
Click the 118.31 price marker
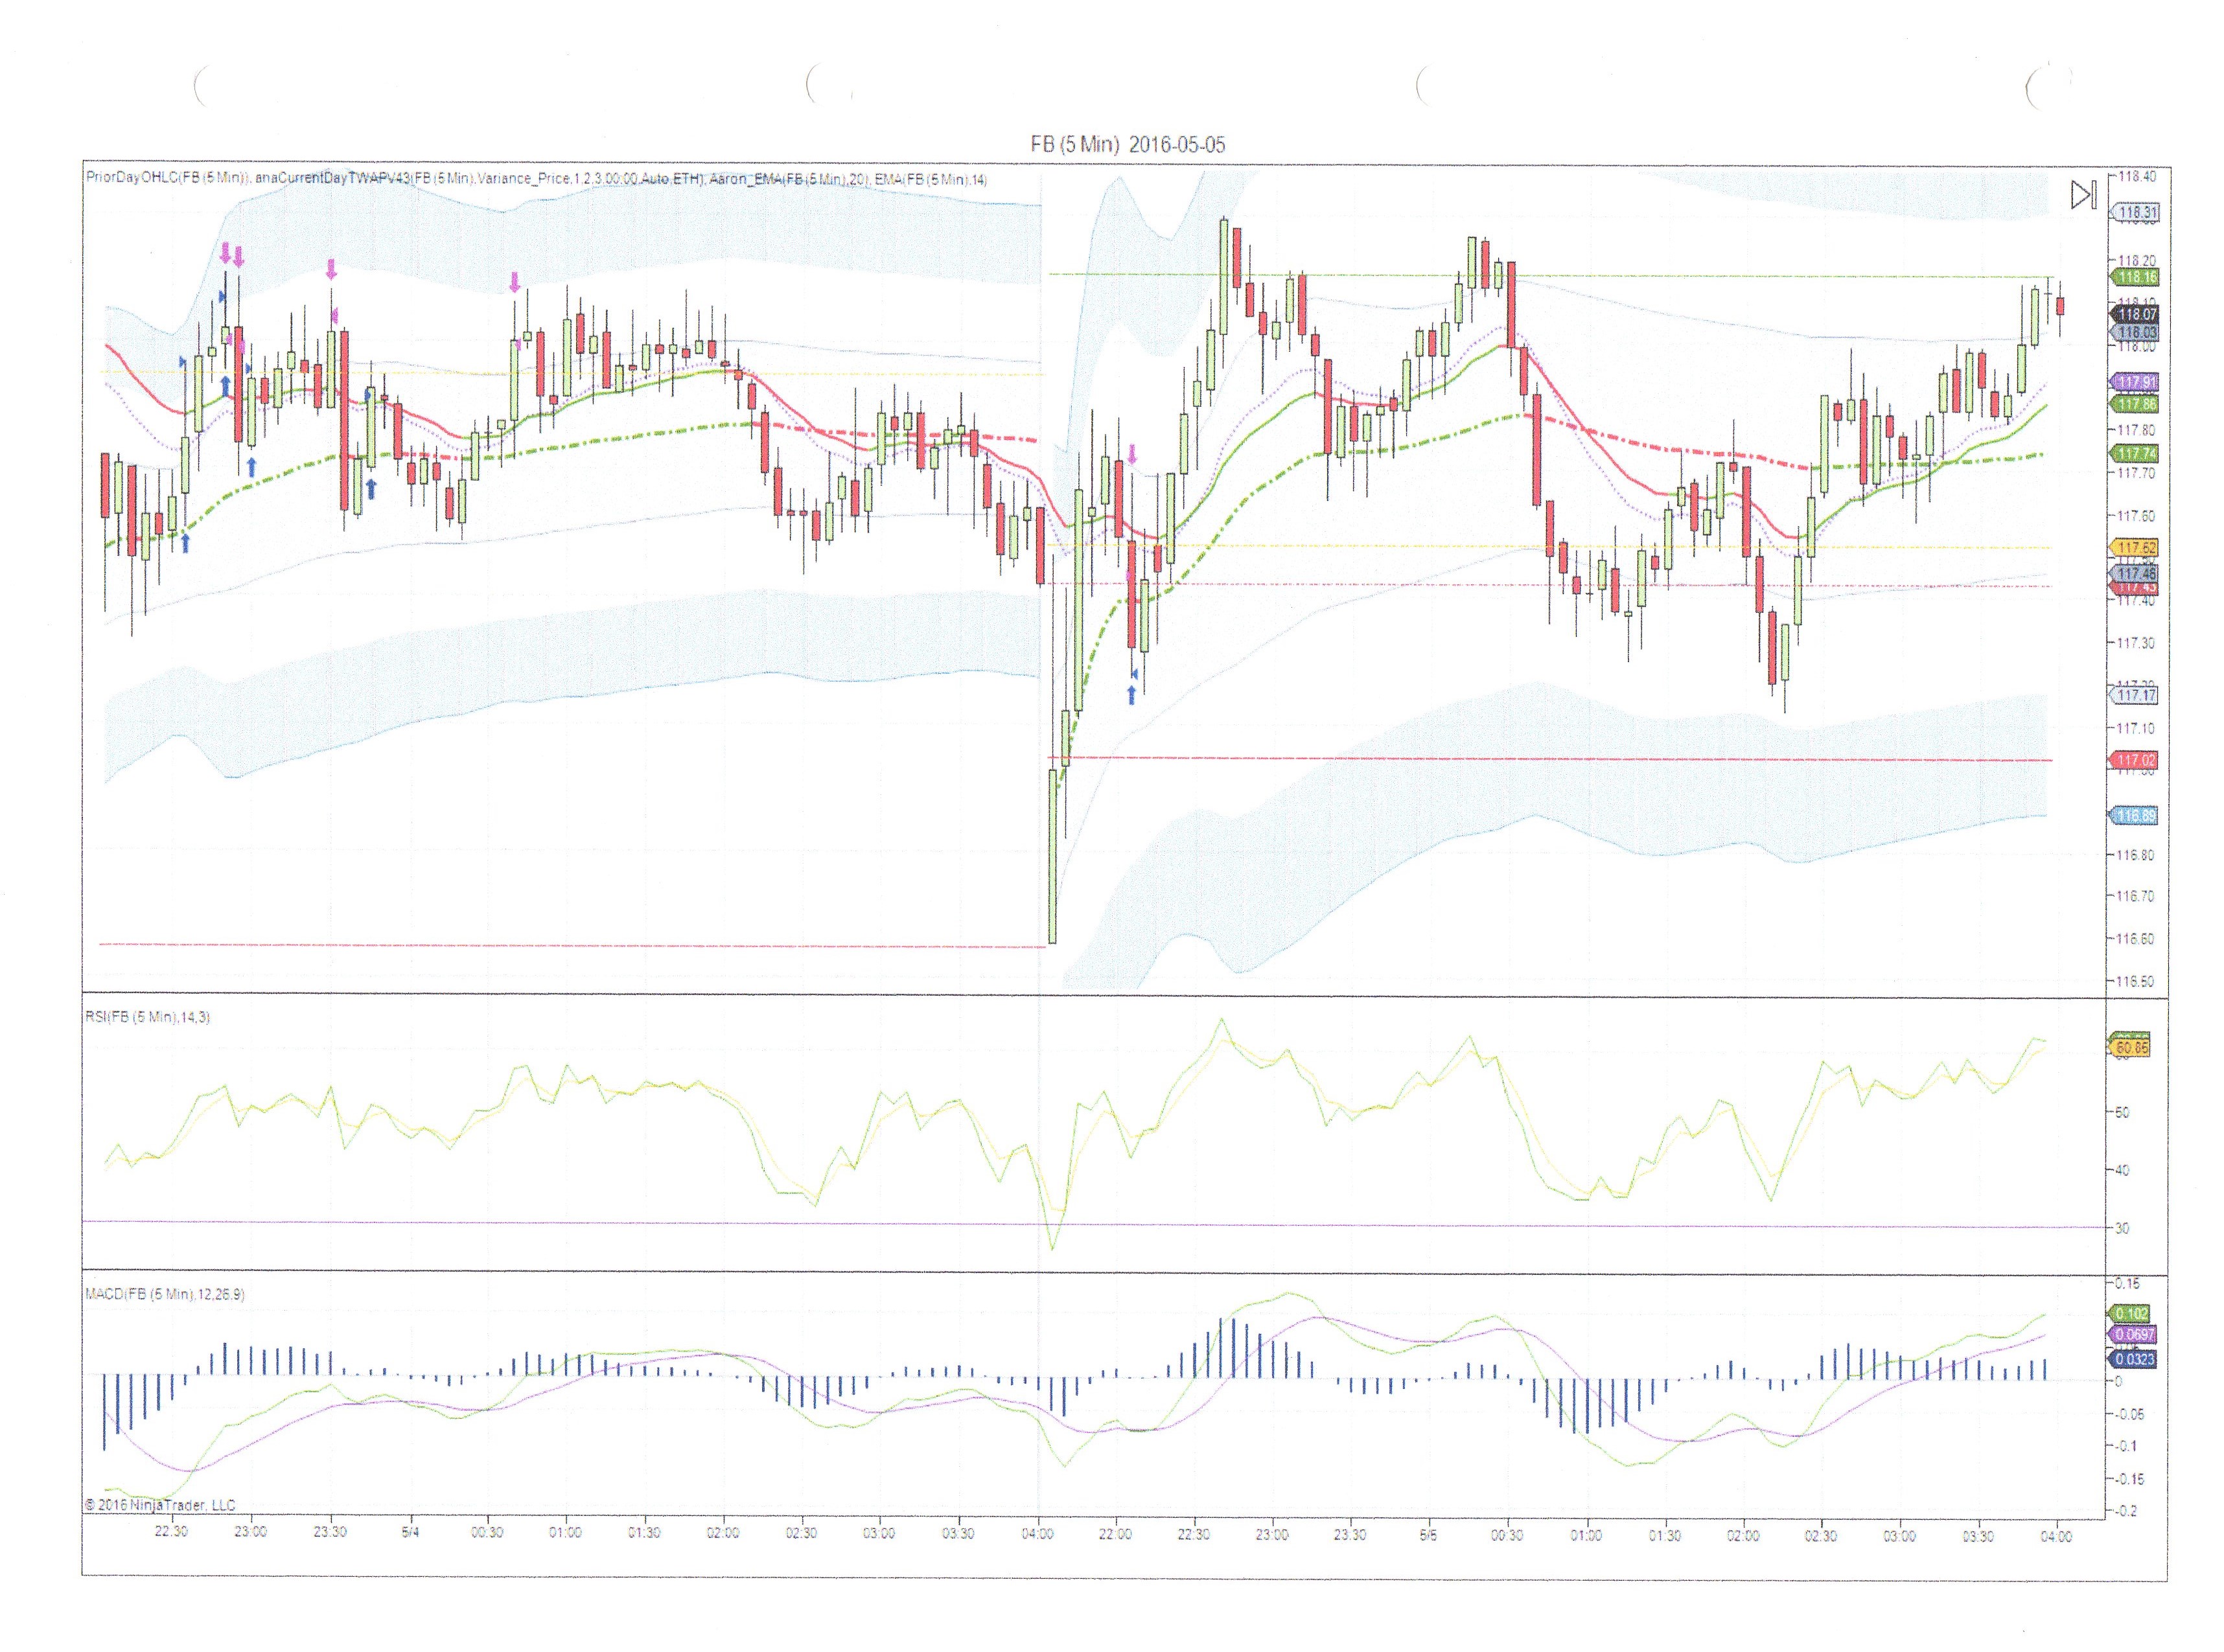tap(2135, 212)
